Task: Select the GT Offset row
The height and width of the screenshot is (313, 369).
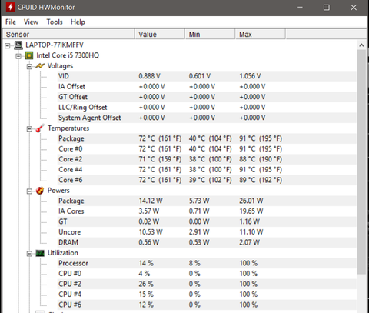Action: 207,97
